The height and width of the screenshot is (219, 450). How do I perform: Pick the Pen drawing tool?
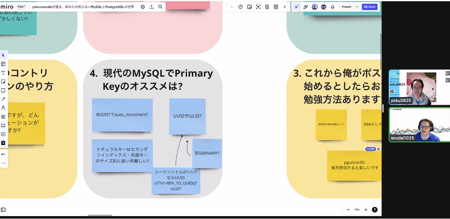pos(3,108)
